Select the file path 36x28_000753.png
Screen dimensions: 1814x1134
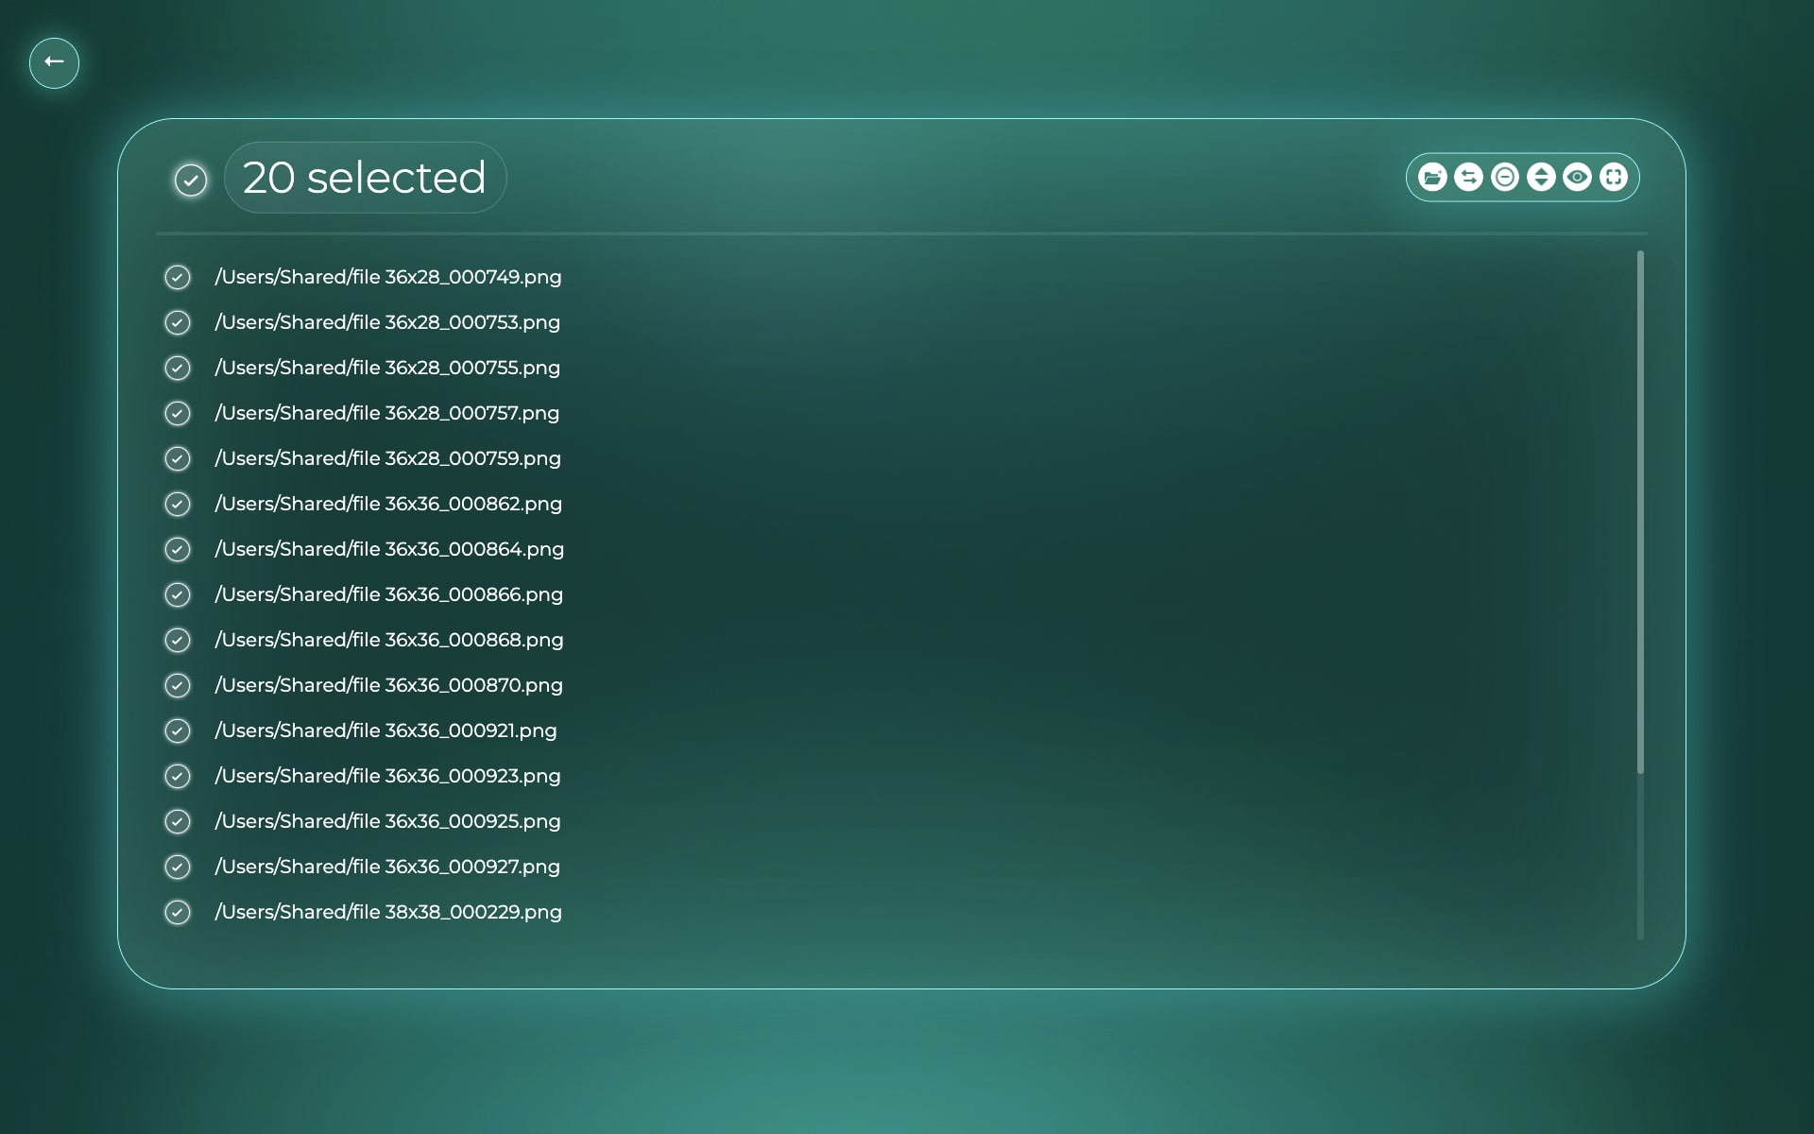pyautogui.click(x=387, y=322)
